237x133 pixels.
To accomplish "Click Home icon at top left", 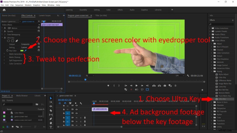I will coord(4,10).
